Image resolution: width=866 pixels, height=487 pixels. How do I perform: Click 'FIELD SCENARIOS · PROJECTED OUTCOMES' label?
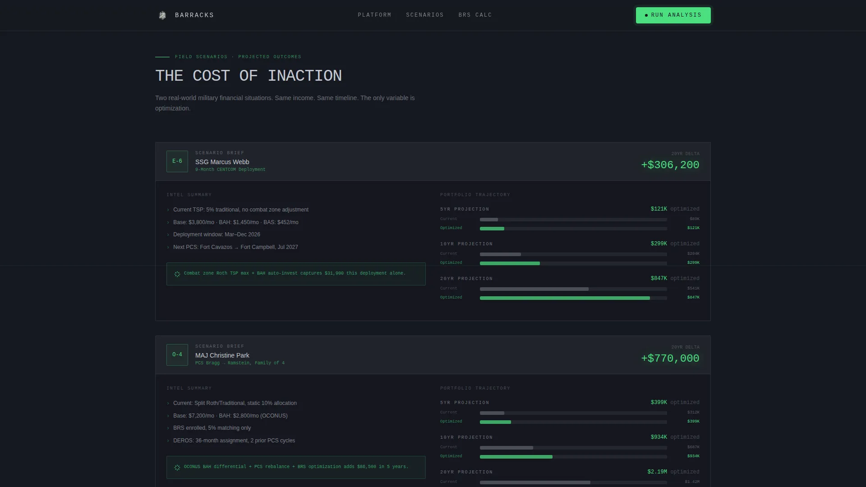pos(238,57)
